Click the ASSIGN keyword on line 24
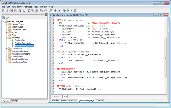The width and height of the screenshot is (171, 108). [61, 52]
